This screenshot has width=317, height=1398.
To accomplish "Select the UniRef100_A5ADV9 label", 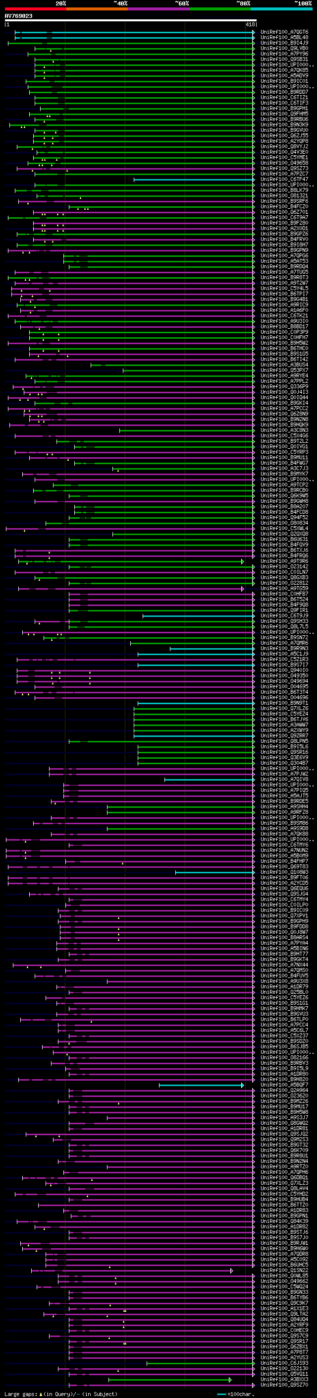I will (x=284, y=75).
